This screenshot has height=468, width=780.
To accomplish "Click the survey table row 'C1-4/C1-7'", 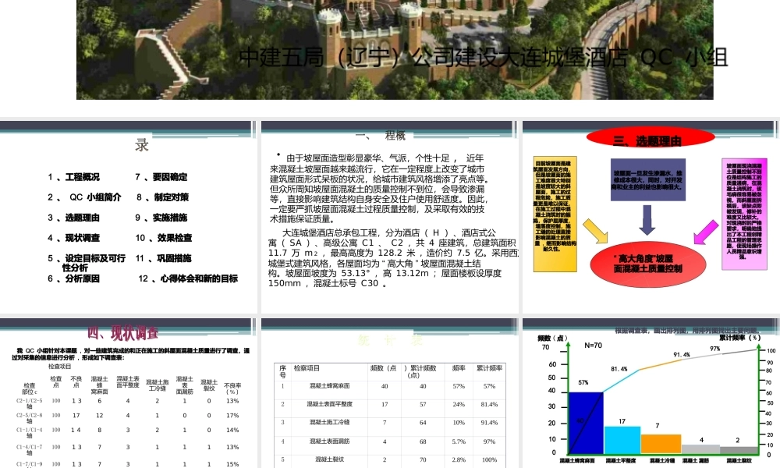I will pos(129,448).
